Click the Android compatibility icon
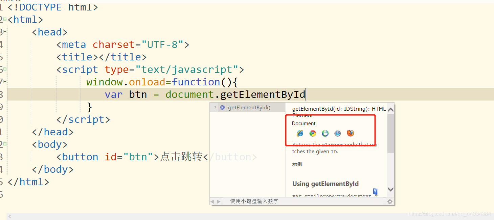Screen dimensions: 494x220 click(325, 133)
